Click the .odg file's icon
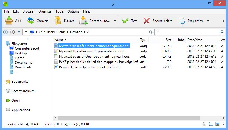 click(x=56, y=46)
